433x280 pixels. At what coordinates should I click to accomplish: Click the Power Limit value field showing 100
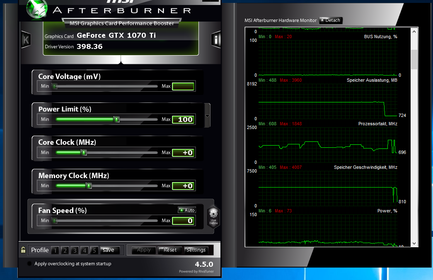183,120
